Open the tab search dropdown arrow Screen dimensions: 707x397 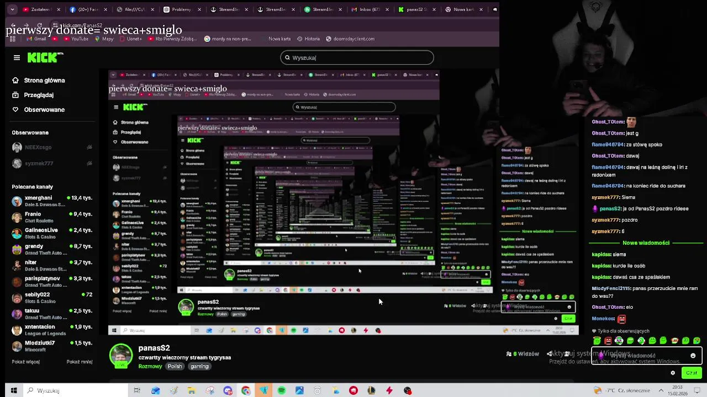click(x=12, y=9)
